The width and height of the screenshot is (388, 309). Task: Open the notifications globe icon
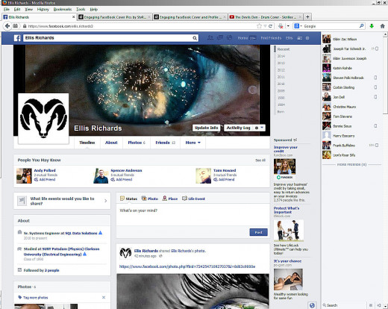pyautogui.click(x=229, y=38)
